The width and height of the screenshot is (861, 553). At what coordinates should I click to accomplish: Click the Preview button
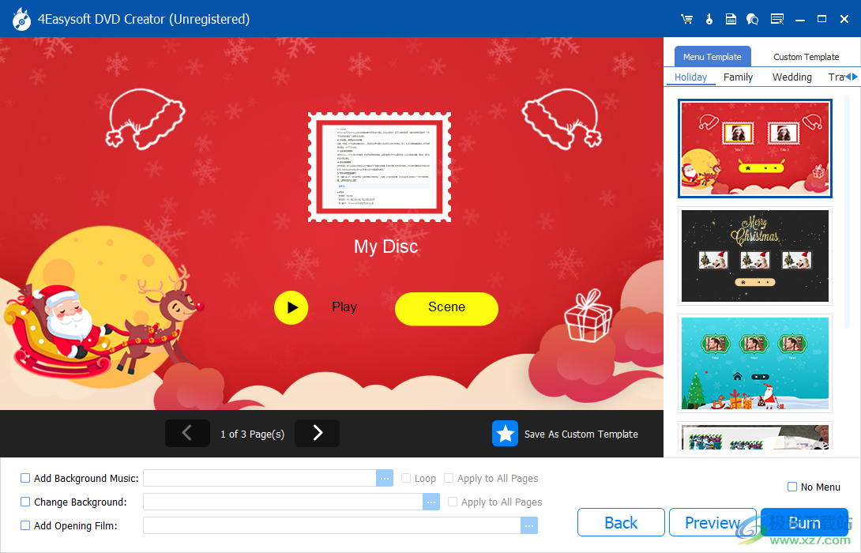coord(712,522)
